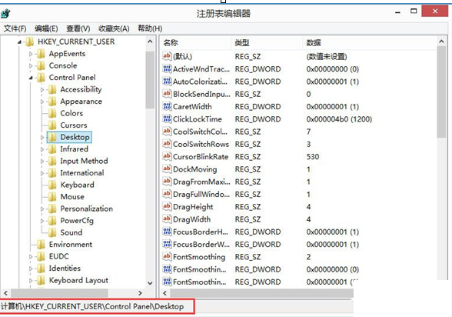Viewport: 452px width, 317px height.
Task: Select the Personalization tree item
Action: (x=86, y=209)
